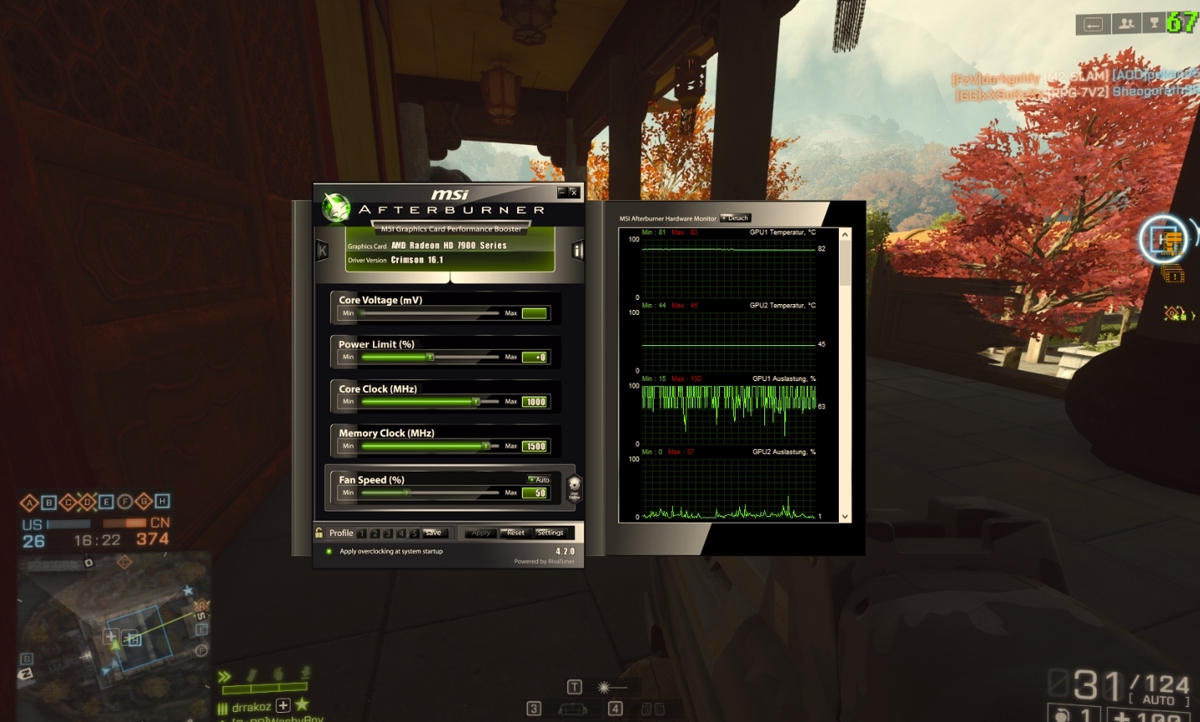The image size is (1200, 722).
Task: Select profile slot 5
Action: point(414,533)
